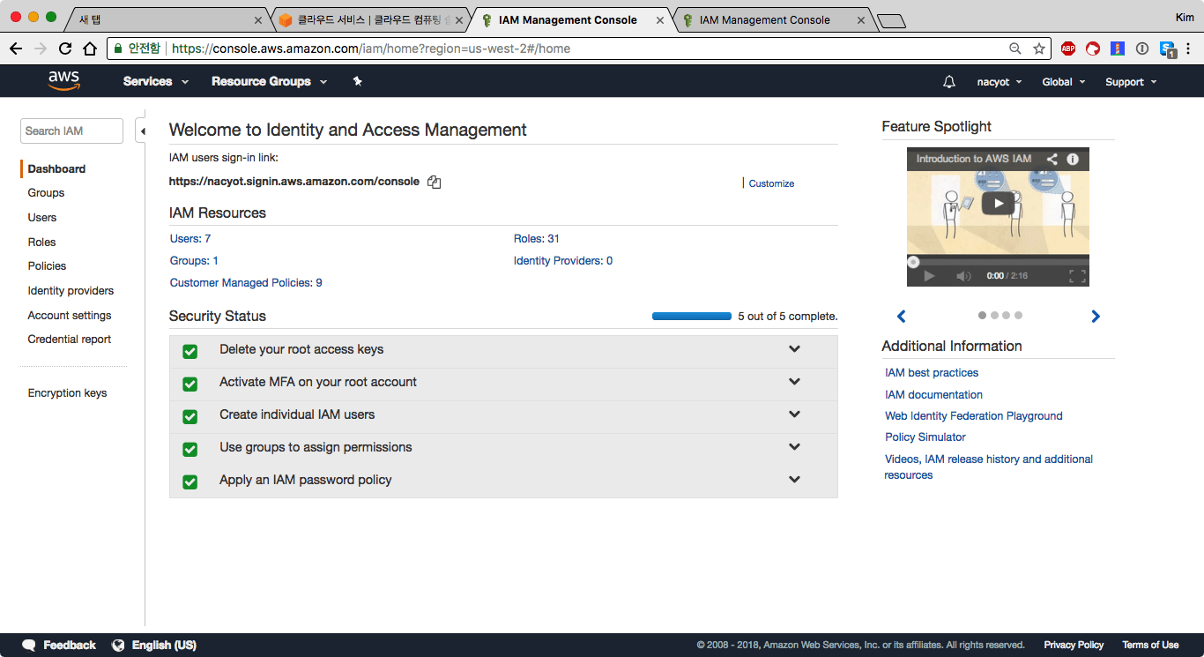Mute the video with the speaker icon

(x=963, y=276)
